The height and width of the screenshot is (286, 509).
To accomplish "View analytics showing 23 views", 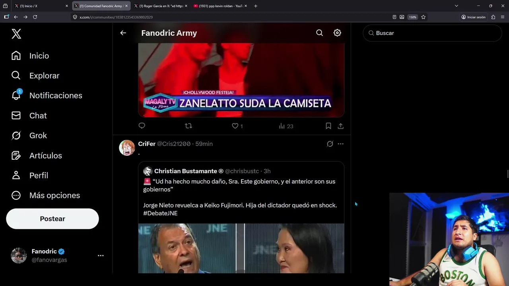I will [x=286, y=126].
